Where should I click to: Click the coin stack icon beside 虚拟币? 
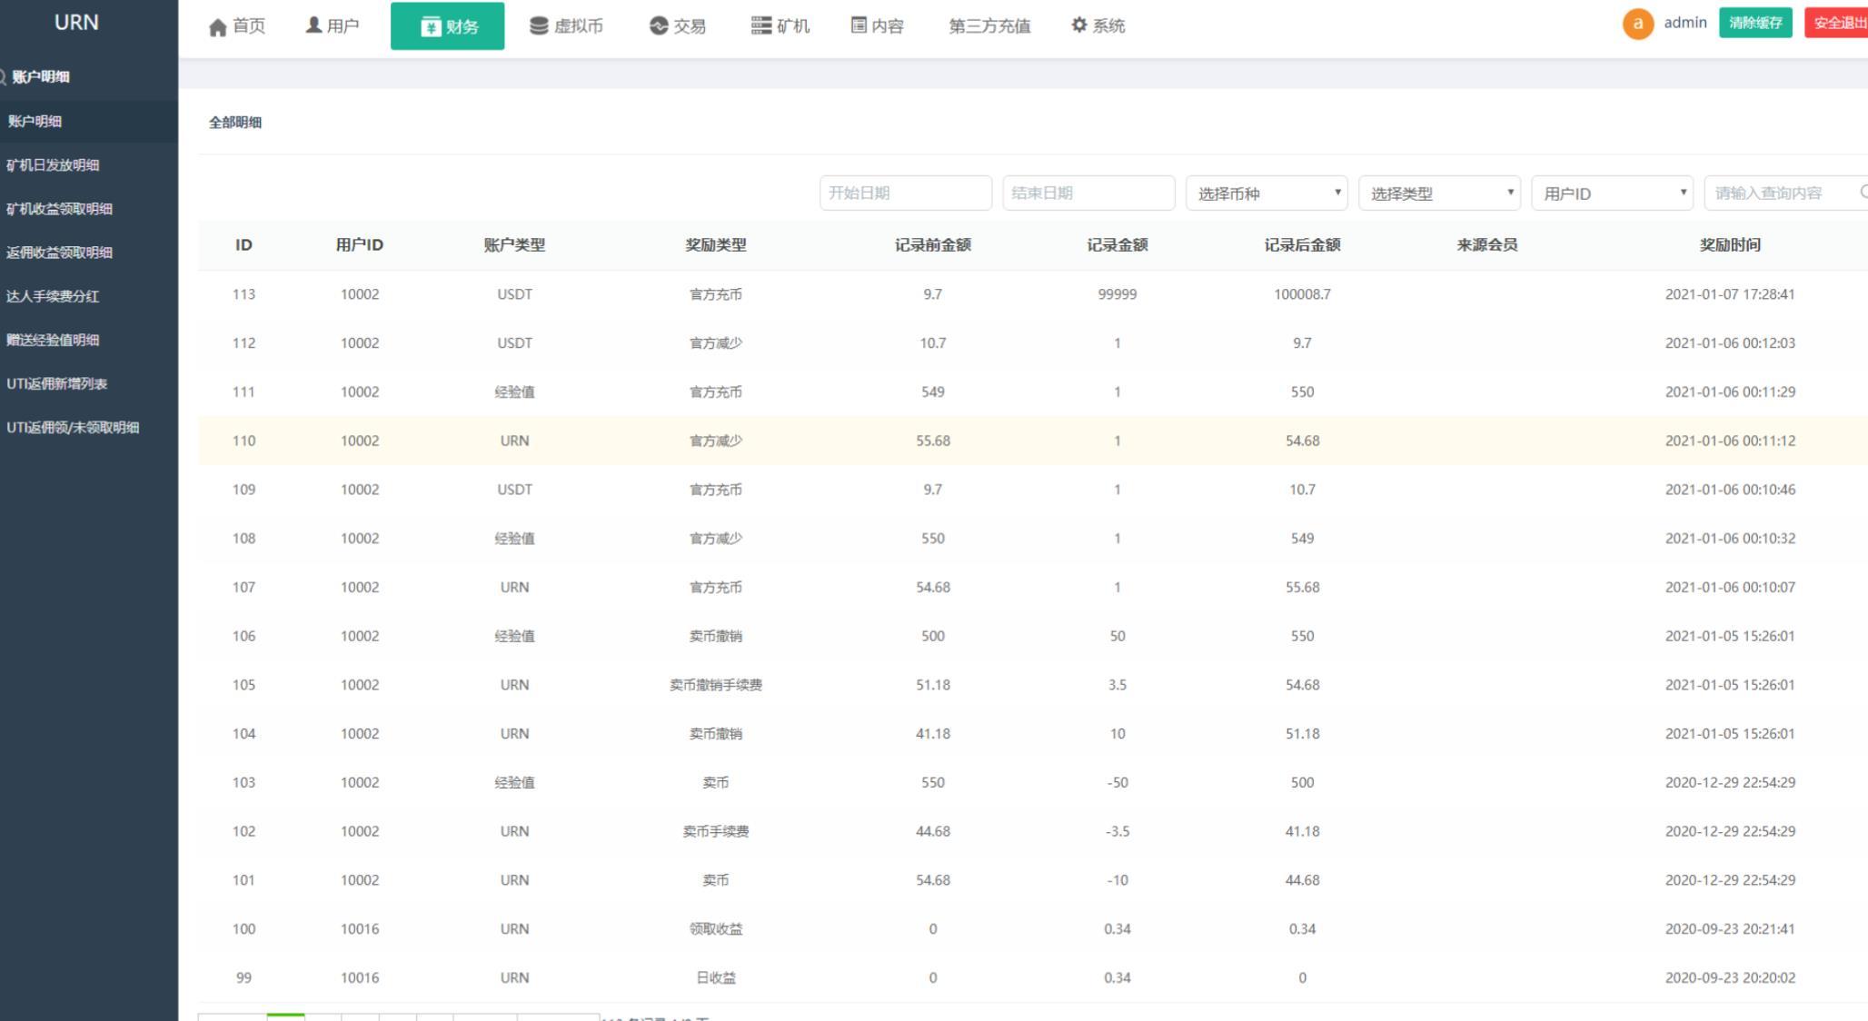[x=539, y=25]
